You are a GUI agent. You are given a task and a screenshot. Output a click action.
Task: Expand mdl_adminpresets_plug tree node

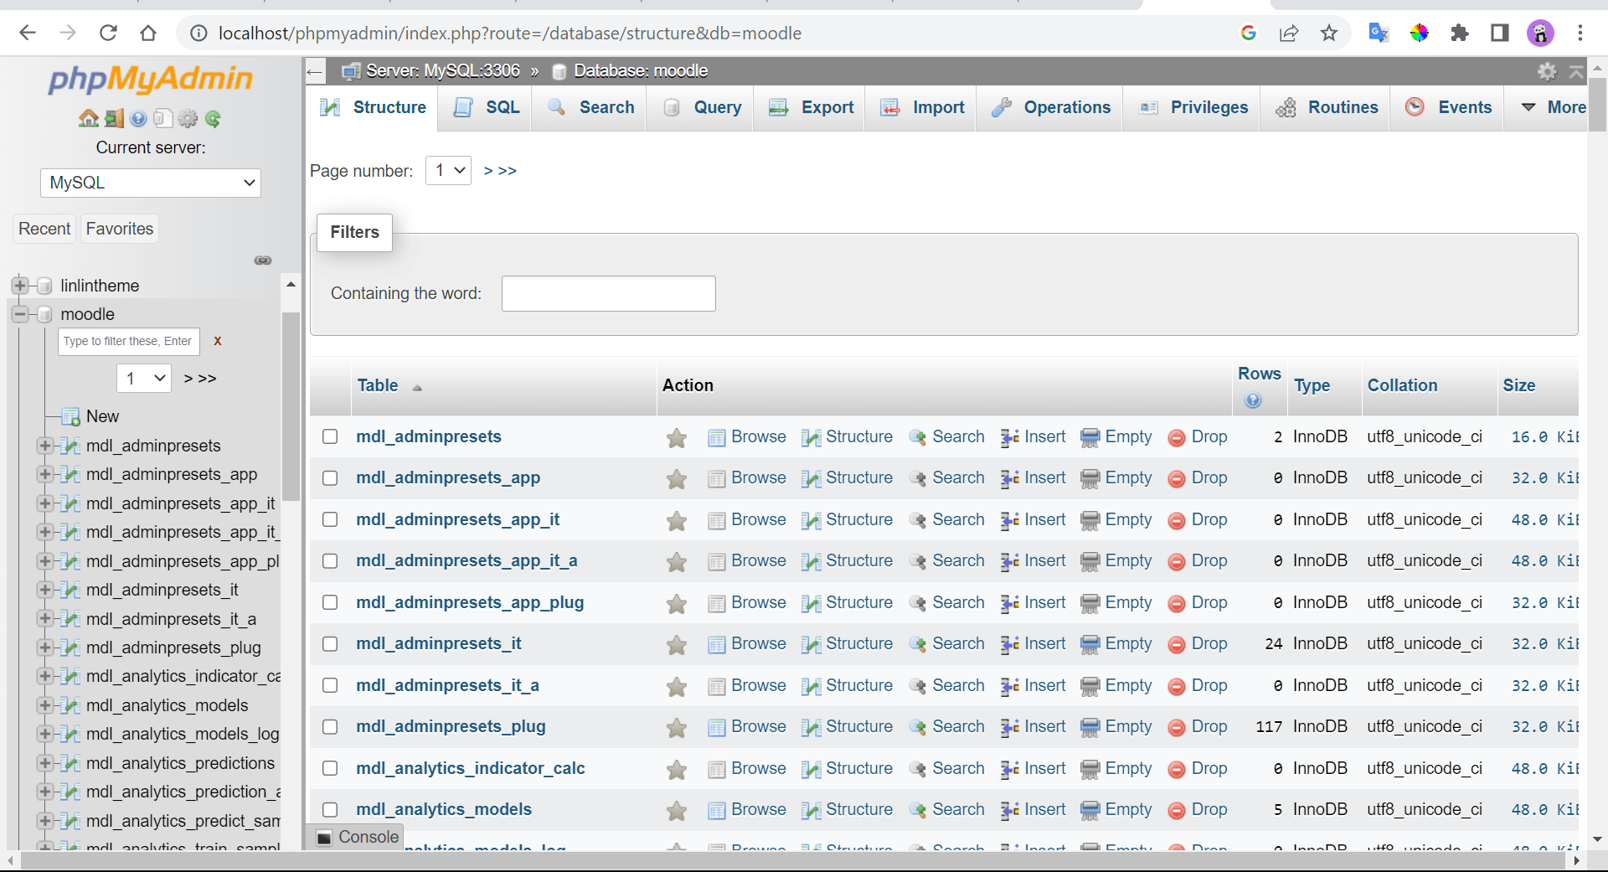pos(45,648)
